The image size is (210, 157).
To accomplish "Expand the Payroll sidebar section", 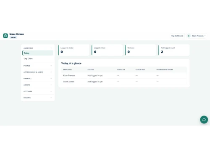I will pos(38,78).
